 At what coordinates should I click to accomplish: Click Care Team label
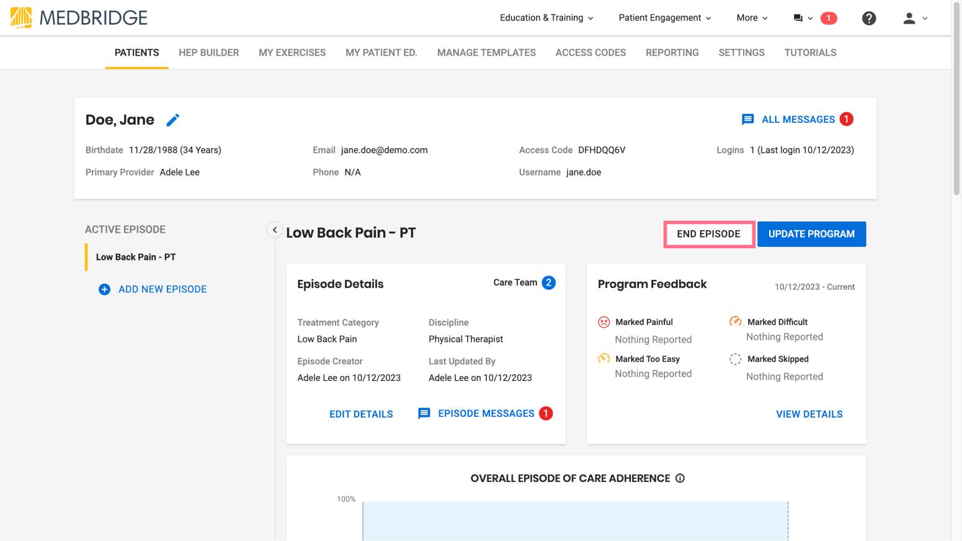(515, 282)
